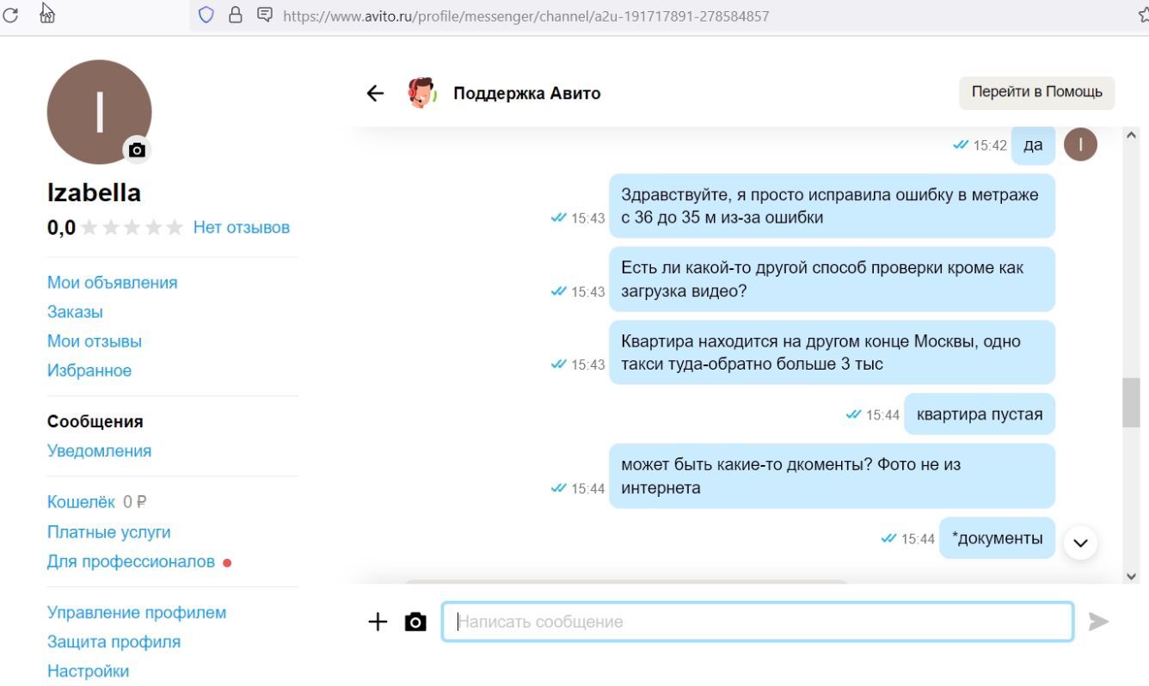Click the small sender avatar beside 'да'
Screen dimensions: 1149x686
1081,144
